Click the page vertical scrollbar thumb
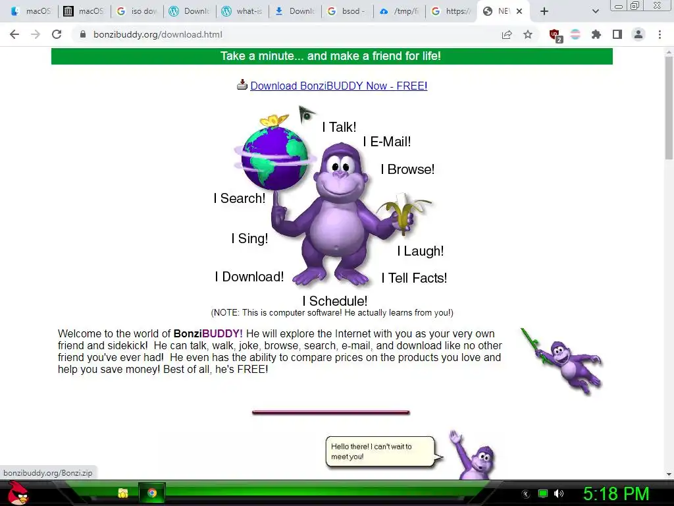Viewport: 674px width, 506px height. point(669,107)
